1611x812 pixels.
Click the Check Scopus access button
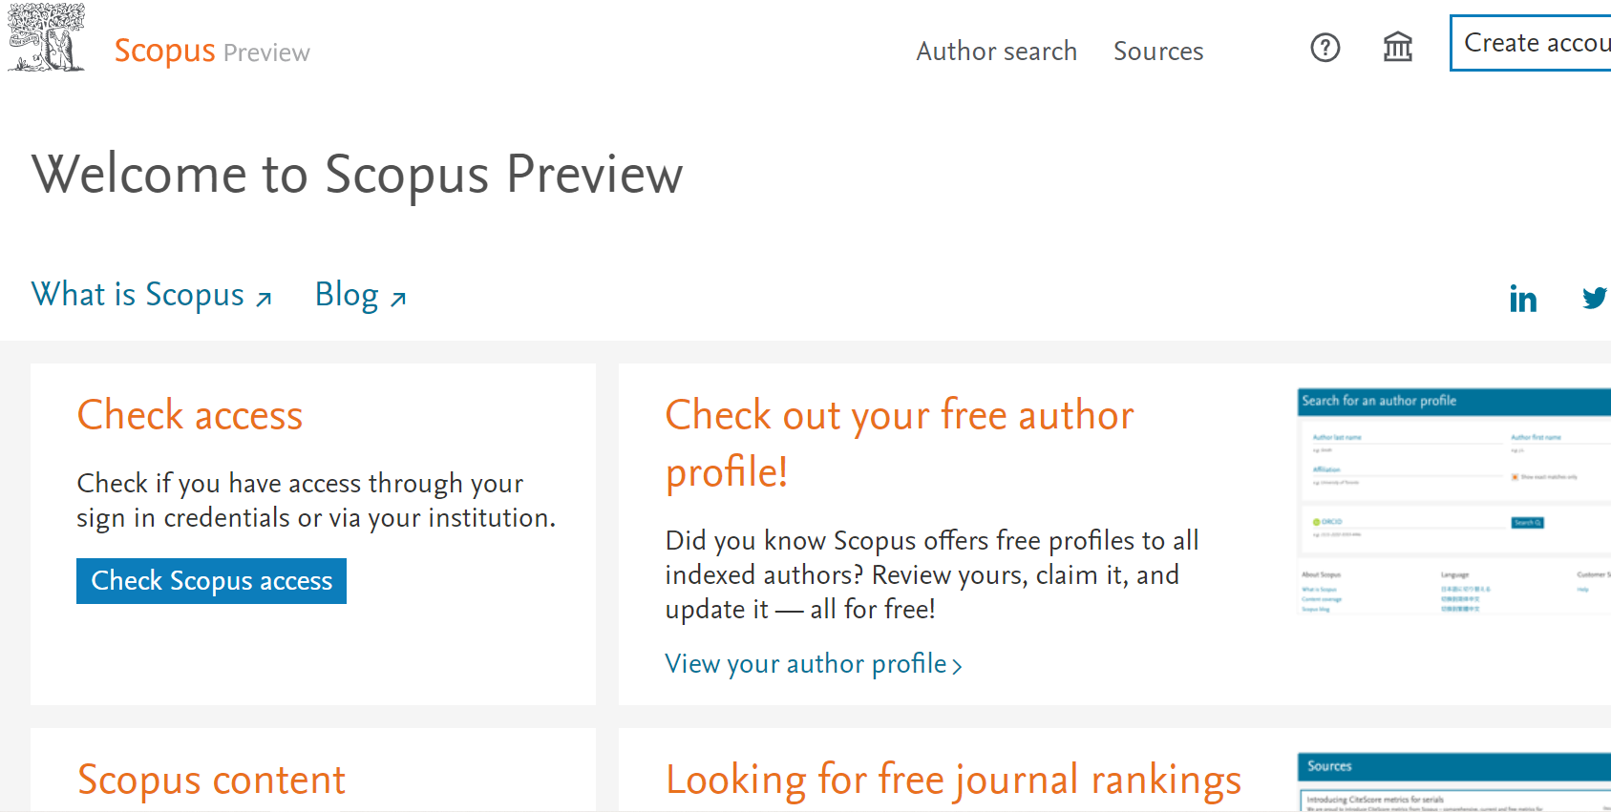(211, 581)
